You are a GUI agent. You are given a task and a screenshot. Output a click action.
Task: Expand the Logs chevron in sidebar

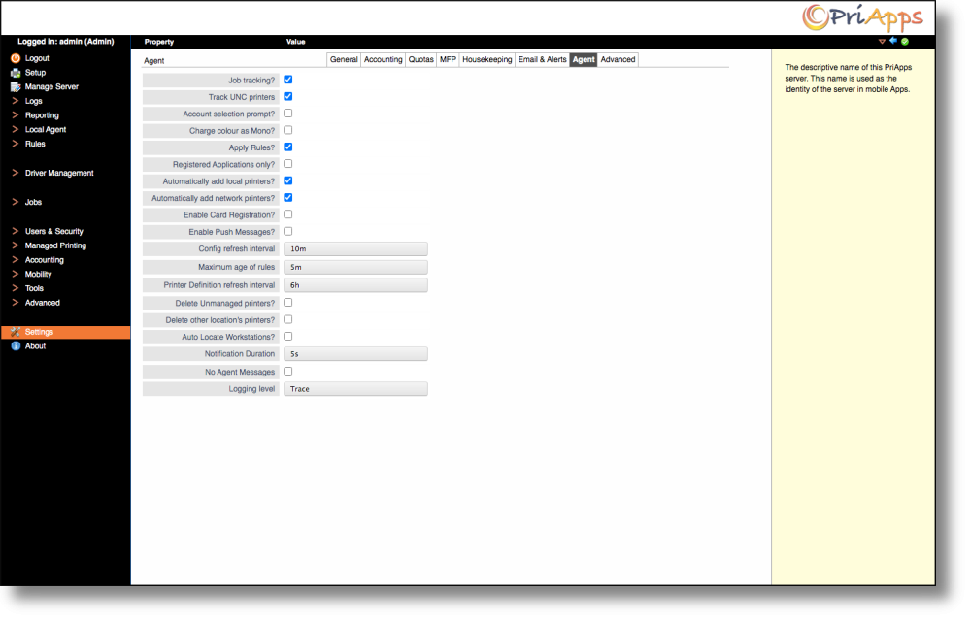click(x=15, y=101)
